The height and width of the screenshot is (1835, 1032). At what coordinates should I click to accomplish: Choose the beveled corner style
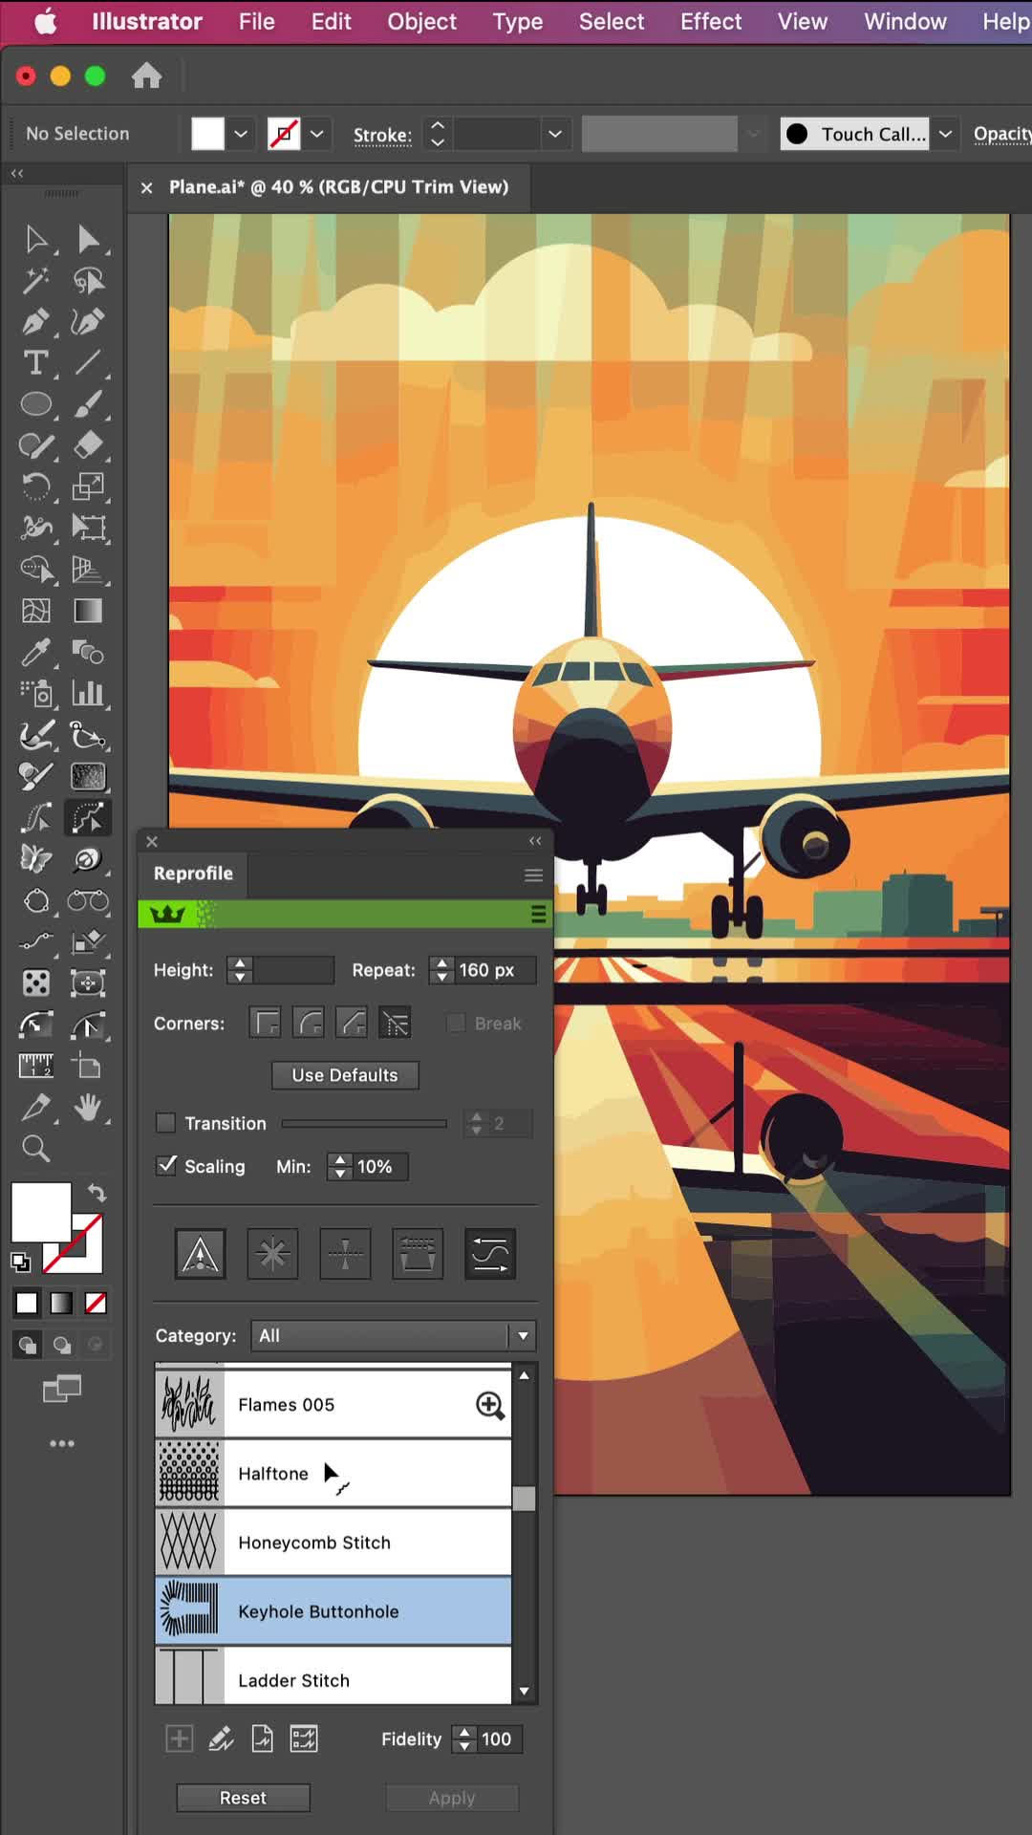tap(352, 1023)
